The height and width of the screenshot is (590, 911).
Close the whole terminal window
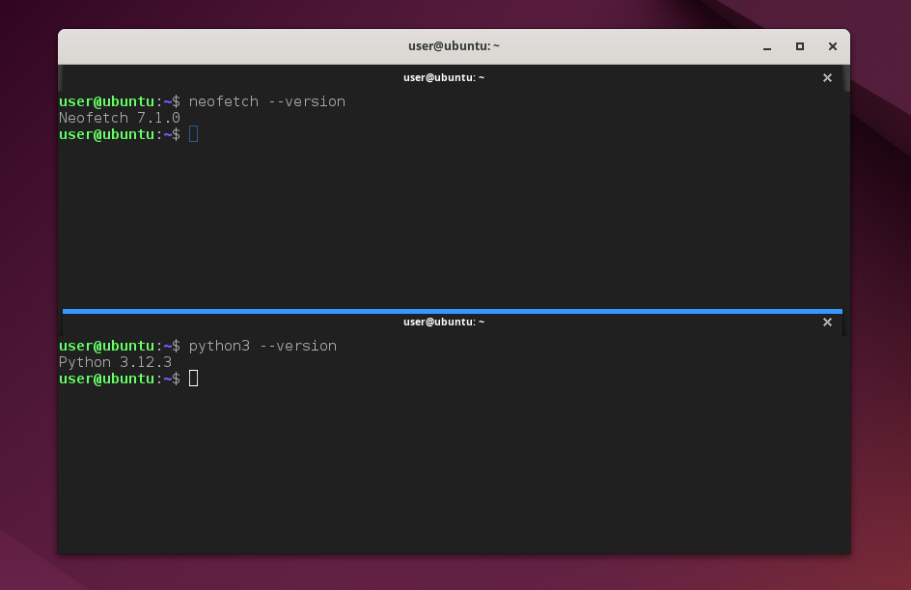[x=832, y=46]
